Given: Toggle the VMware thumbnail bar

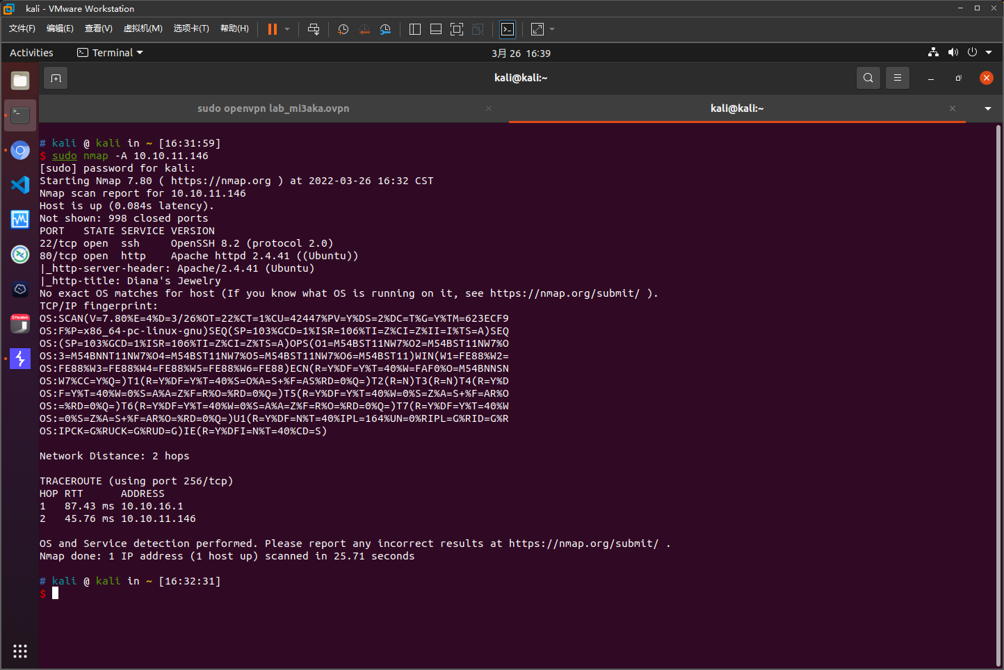Looking at the screenshot, I should tap(436, 29).
